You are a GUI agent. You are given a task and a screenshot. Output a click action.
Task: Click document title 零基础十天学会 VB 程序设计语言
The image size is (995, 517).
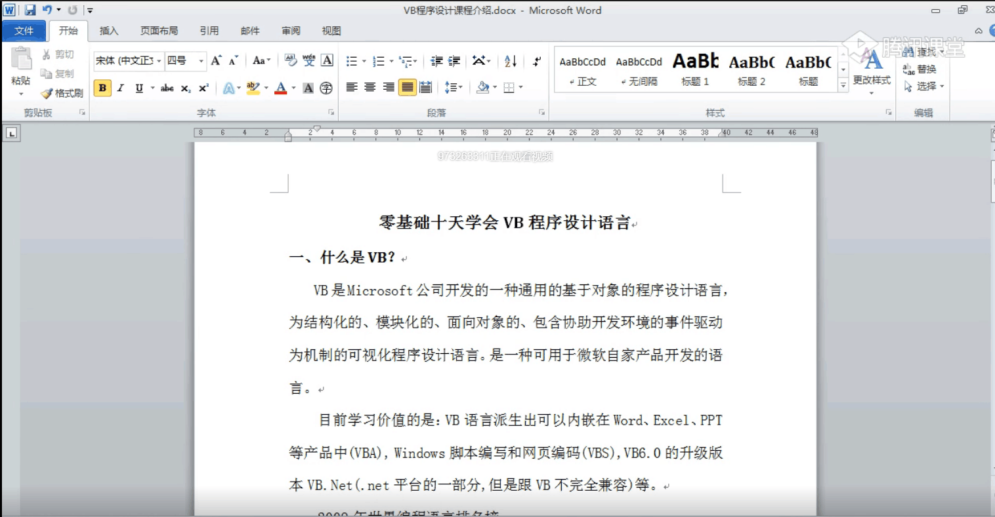(x=505, y=223)
